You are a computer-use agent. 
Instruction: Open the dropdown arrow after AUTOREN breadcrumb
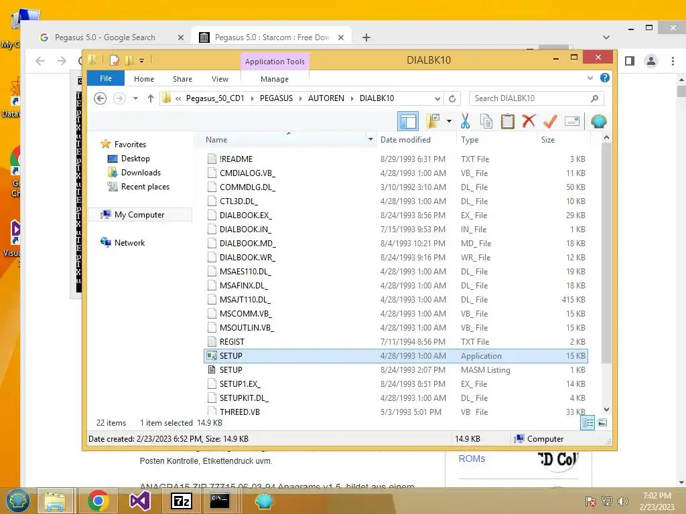352,98
